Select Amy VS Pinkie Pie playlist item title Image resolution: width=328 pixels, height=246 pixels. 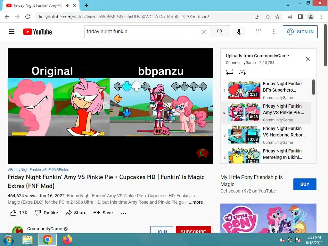(x=283, y=109)
